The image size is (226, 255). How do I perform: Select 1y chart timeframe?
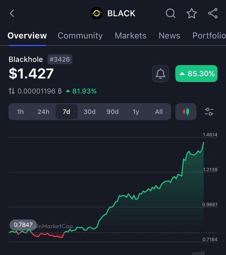coord(136,112)
